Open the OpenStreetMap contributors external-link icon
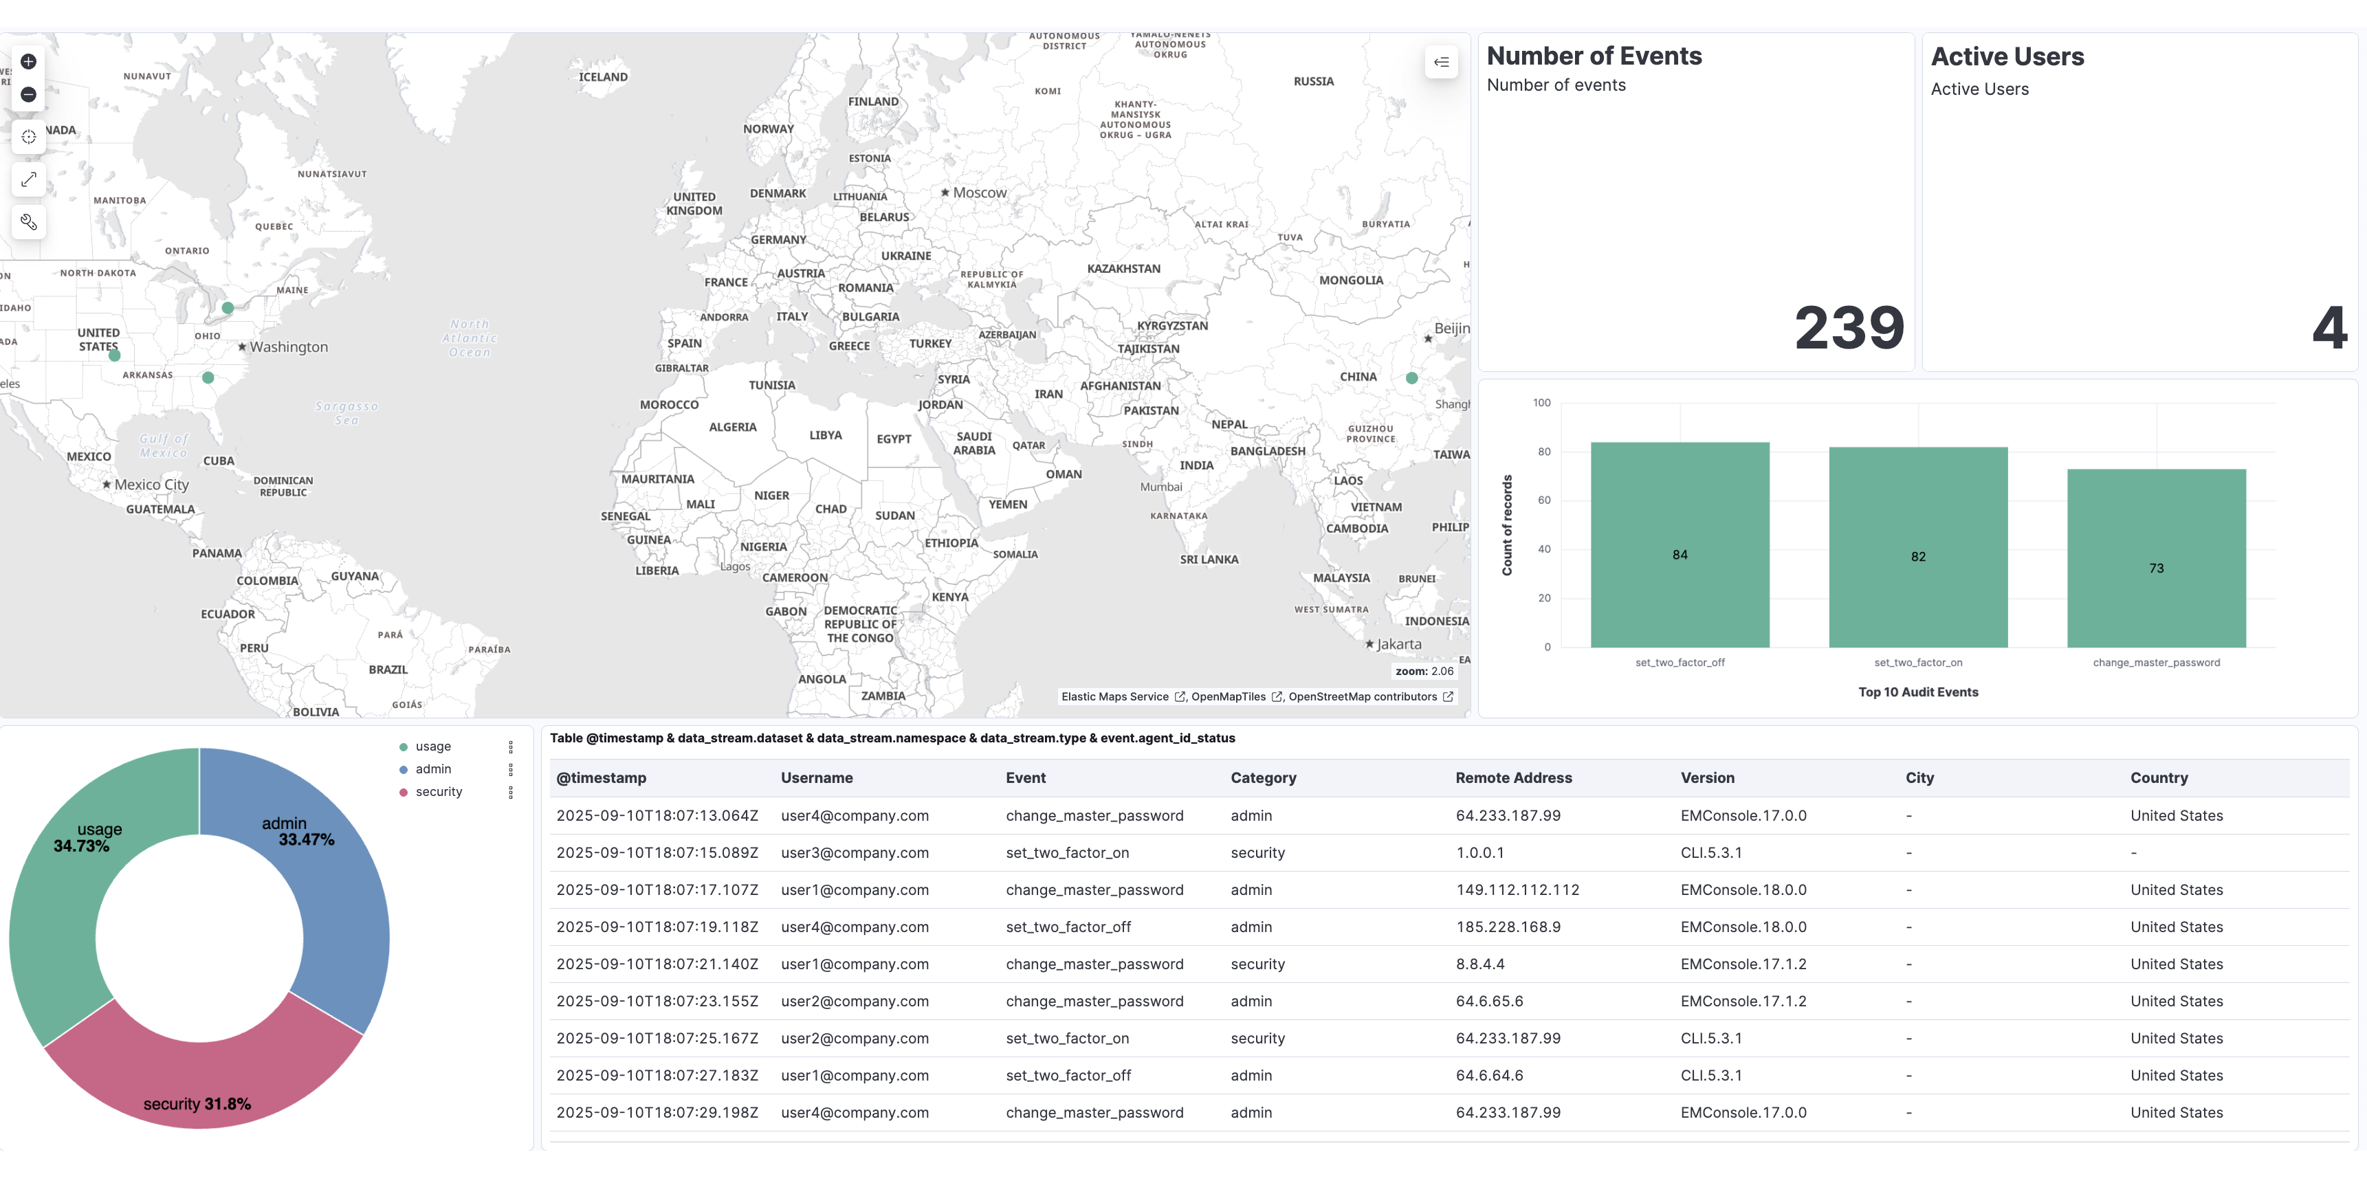 tap(1448, 697)
